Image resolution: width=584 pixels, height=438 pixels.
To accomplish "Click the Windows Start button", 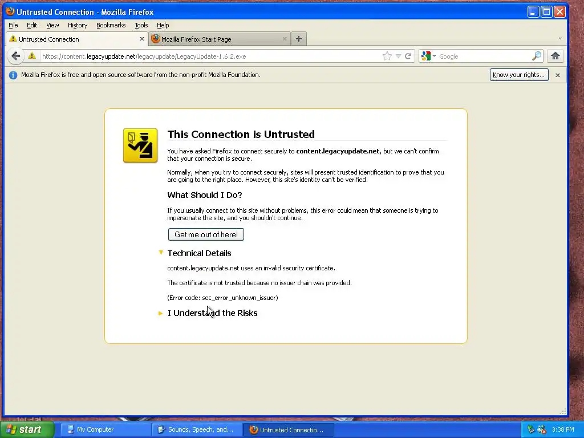I will [x=27, y=429].
